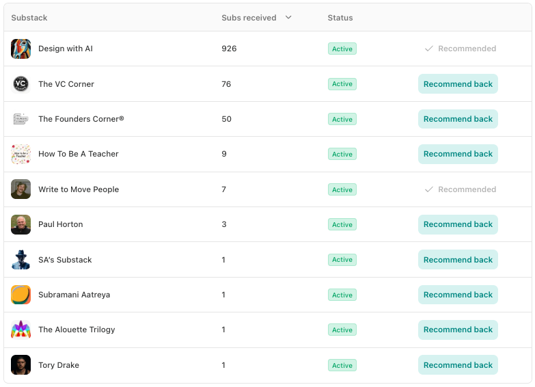This screenshot has height=387, width=535.
Task: Open The Founders Corner publication name
Action: 81,119
